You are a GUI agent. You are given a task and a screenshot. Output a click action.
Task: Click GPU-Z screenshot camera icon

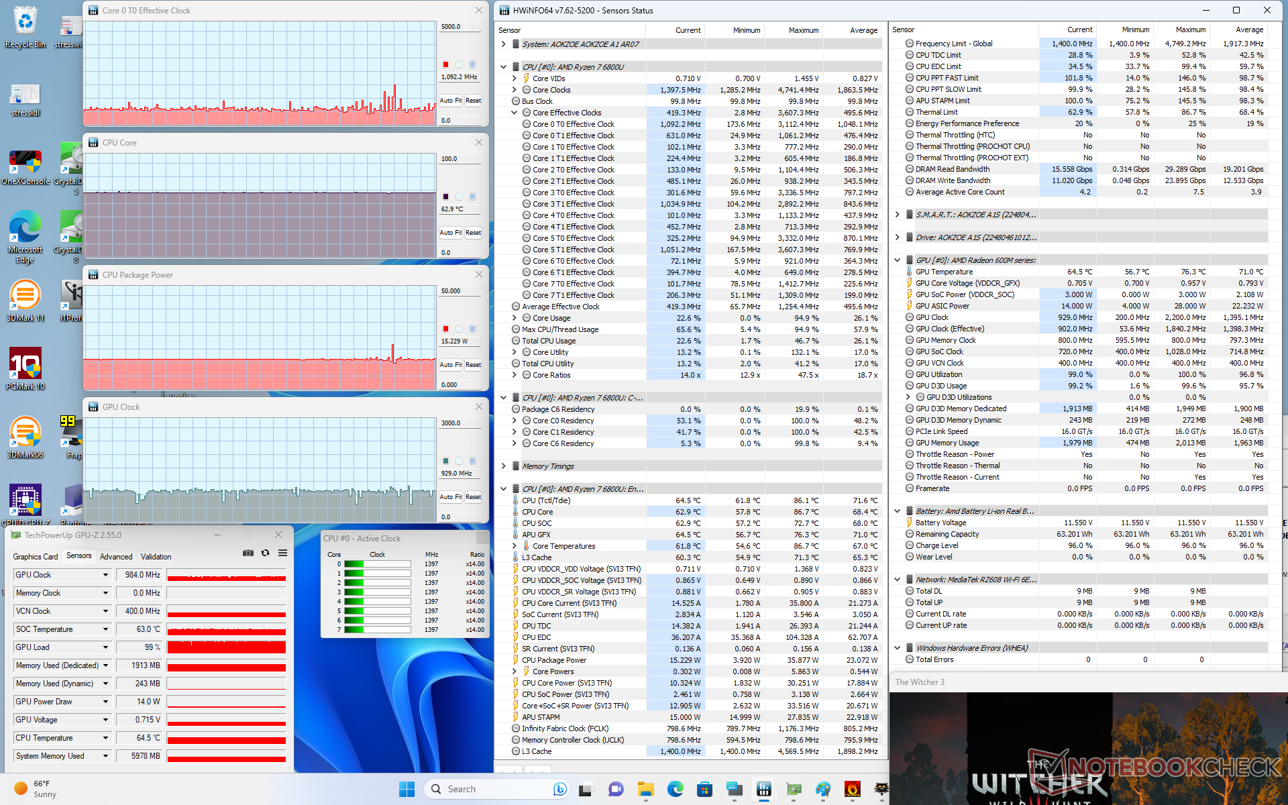(248, 553)
